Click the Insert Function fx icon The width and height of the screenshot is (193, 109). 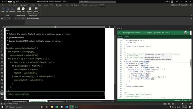[x=23, y=18]
